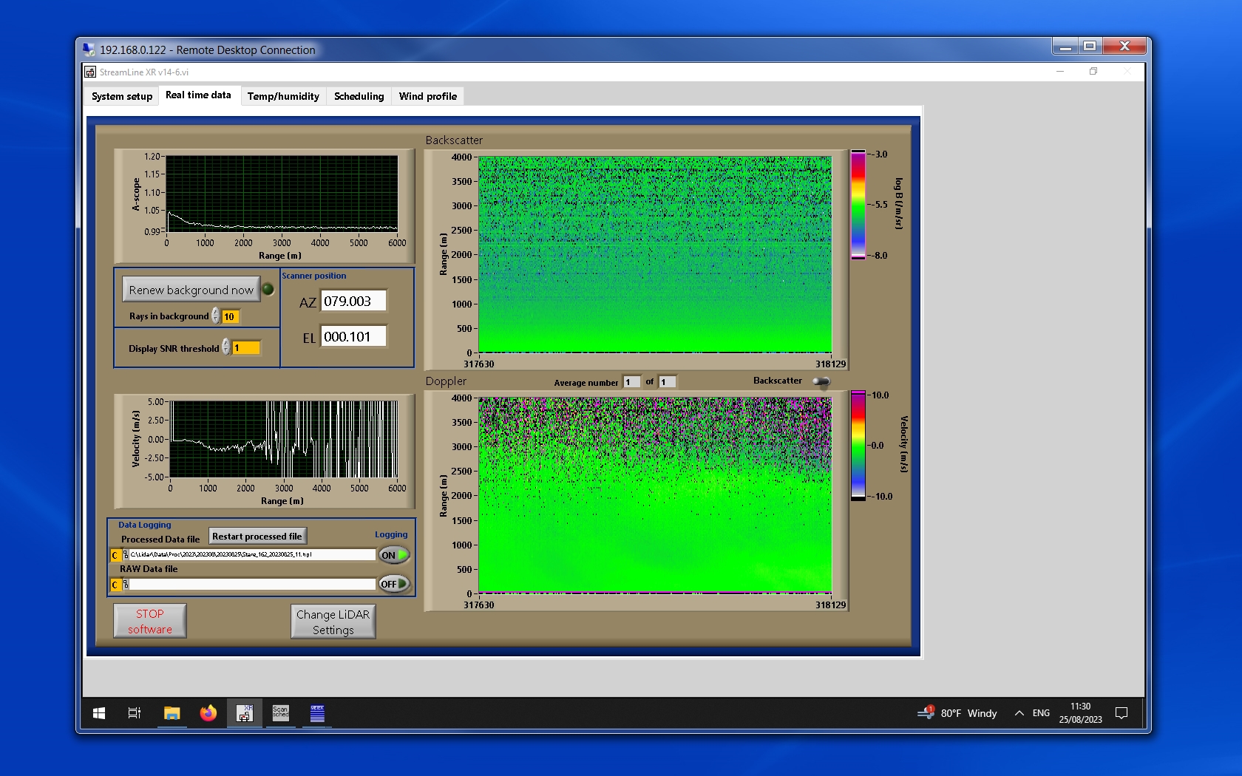This screenshot has width=1242, height=776.
Task: Click the Rays in background stepper arrows
Action: click(x=216, y=316)
